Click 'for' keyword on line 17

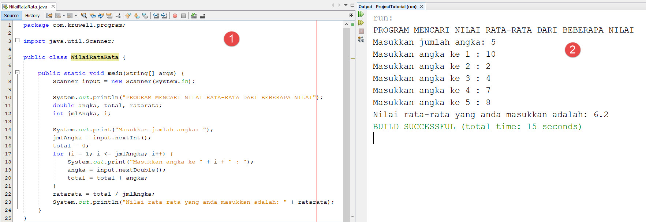(58, 154)
